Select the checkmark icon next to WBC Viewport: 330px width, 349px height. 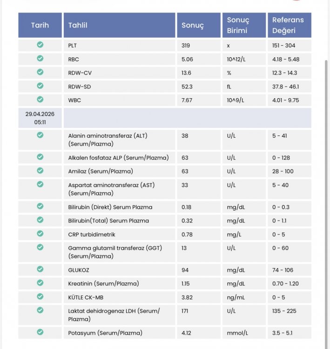pos(40,99)
